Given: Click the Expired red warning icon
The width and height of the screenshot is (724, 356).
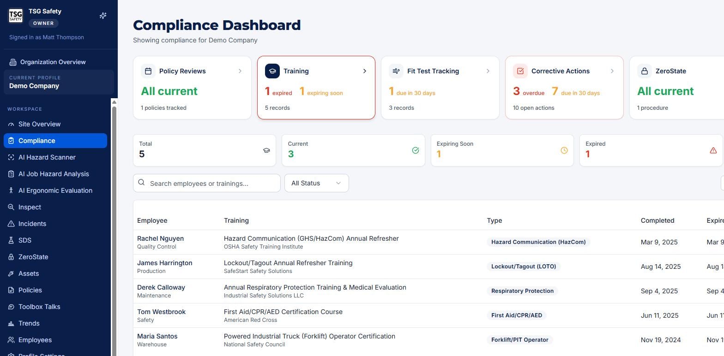Looking at the screenshot, I should pos(713,150).
